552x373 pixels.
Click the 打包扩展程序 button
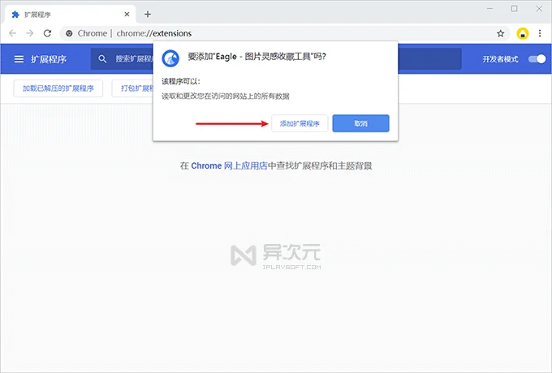[133, 88]
